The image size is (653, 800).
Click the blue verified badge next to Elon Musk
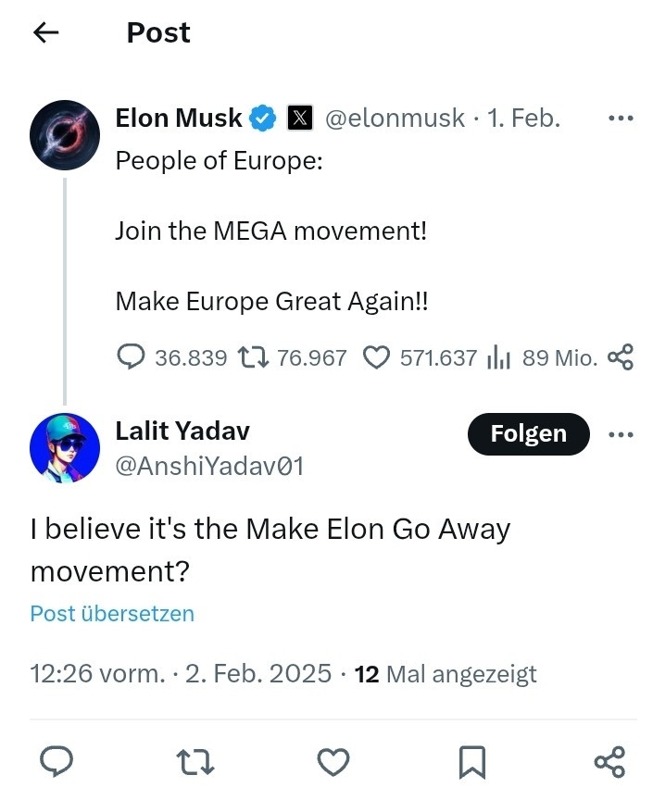click(264, 119)
